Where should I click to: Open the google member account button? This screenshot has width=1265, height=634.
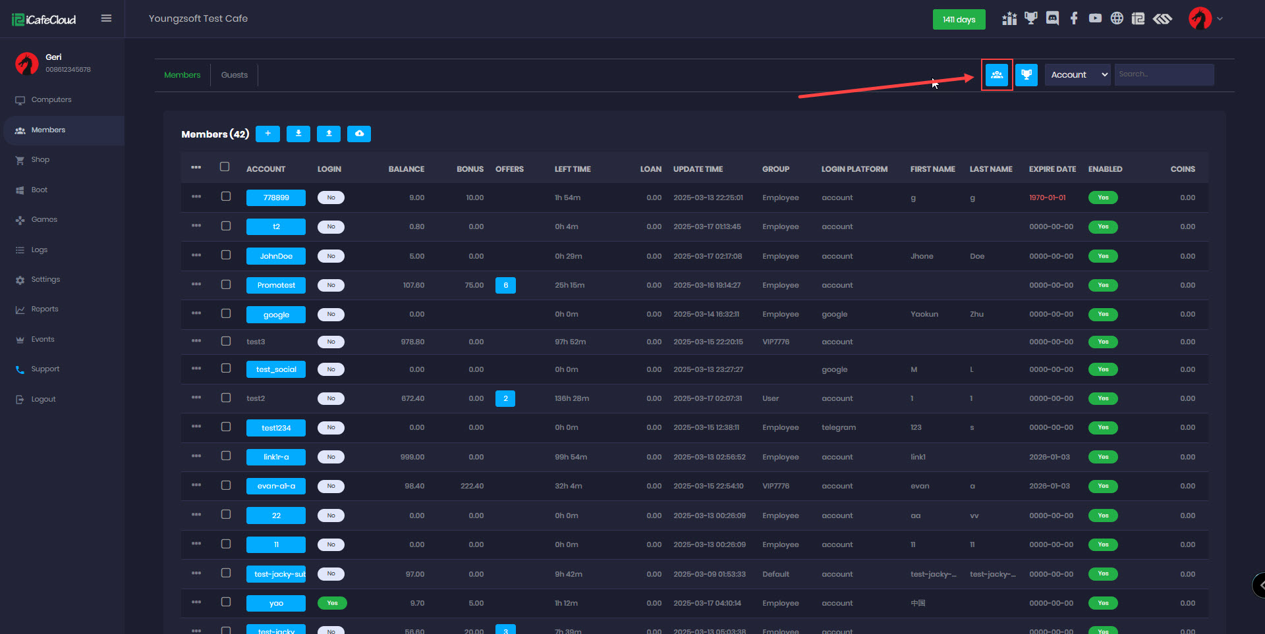276,315
